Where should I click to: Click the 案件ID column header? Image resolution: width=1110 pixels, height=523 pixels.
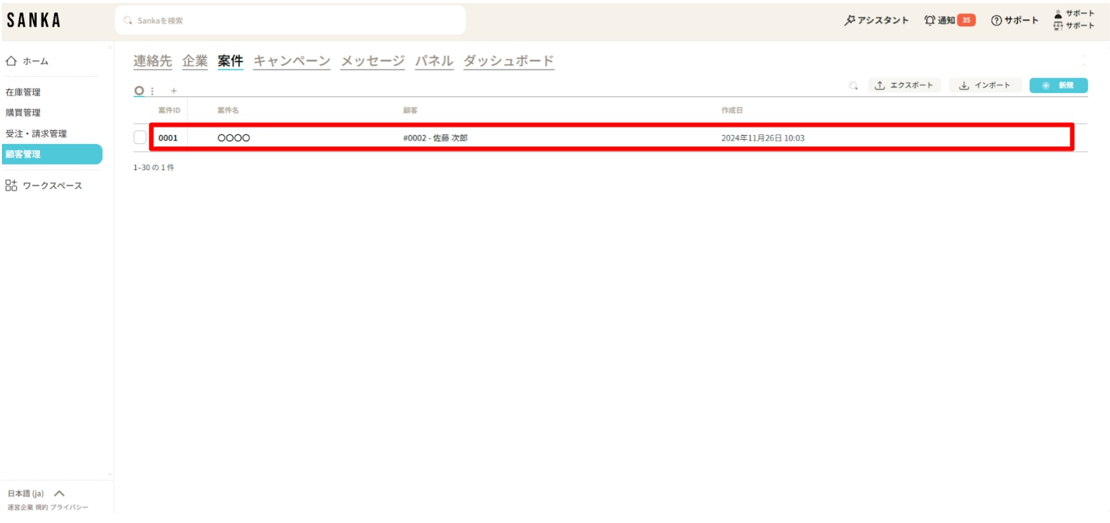tap(169, 110)
